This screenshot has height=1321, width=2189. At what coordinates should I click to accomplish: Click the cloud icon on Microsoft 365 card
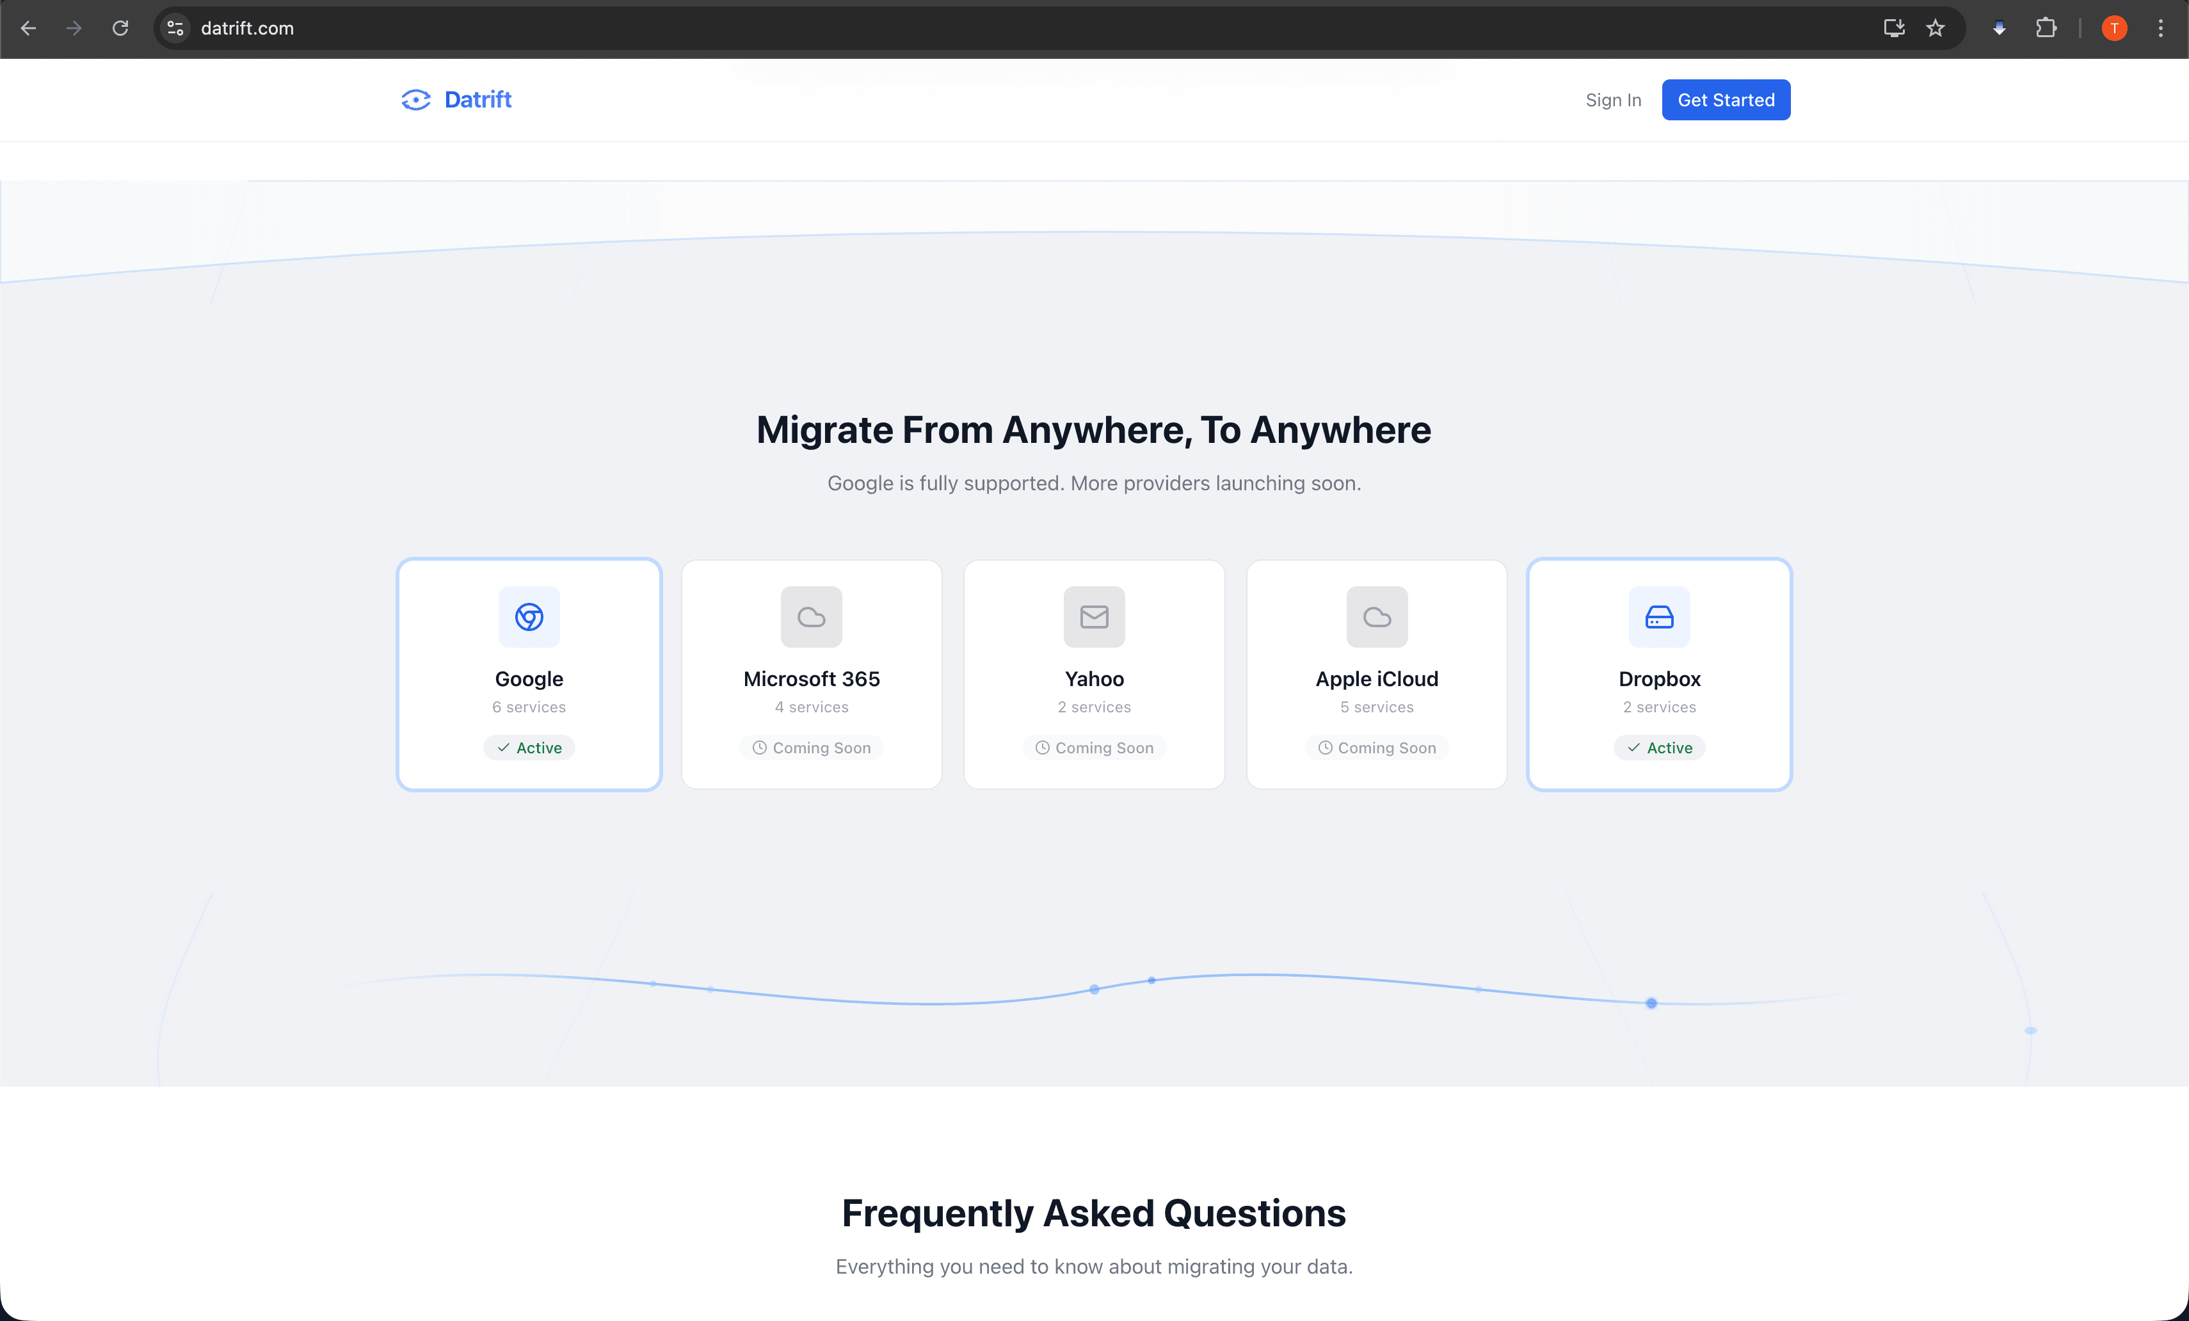(x=811, y=616)
